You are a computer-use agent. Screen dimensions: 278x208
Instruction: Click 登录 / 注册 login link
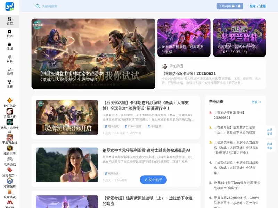click(257, 6)
